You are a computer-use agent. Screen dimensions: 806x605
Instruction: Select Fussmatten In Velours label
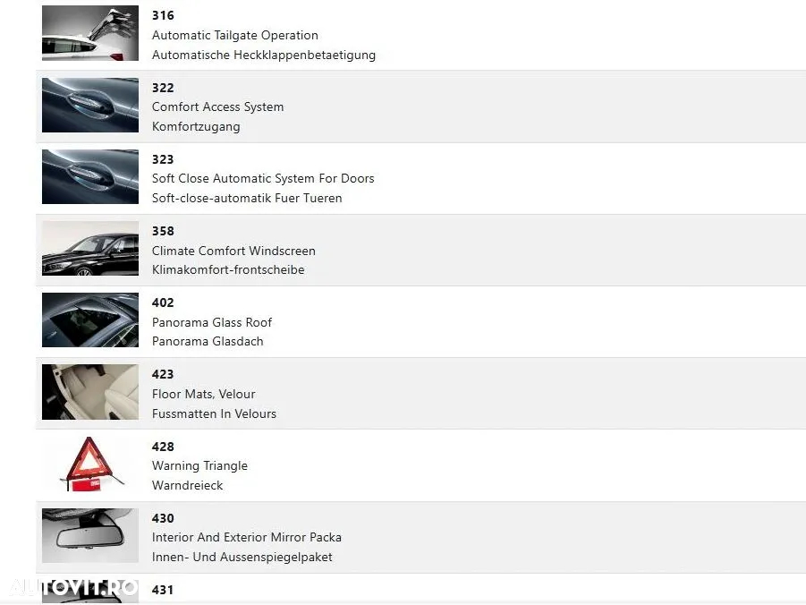pos(214,413)
